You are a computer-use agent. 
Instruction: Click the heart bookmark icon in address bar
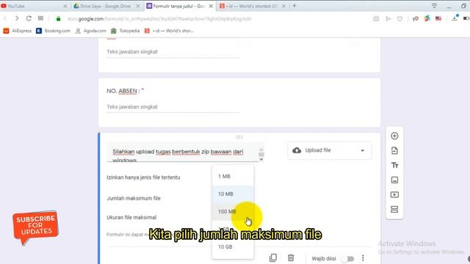click(x=399, y=18)
